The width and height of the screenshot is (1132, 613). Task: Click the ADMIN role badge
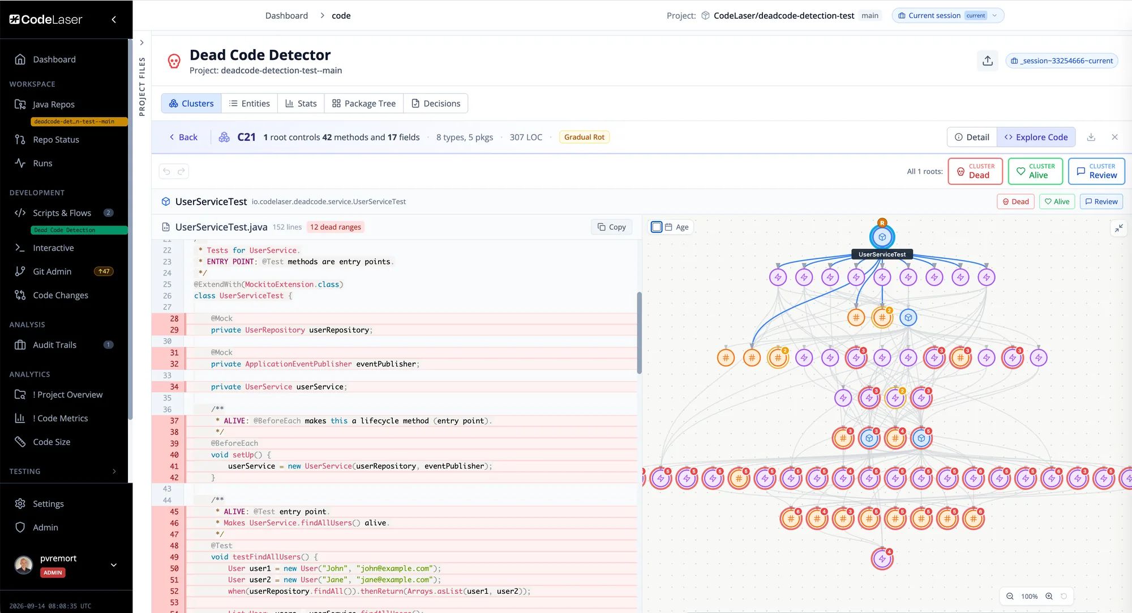tap(53, 573)
